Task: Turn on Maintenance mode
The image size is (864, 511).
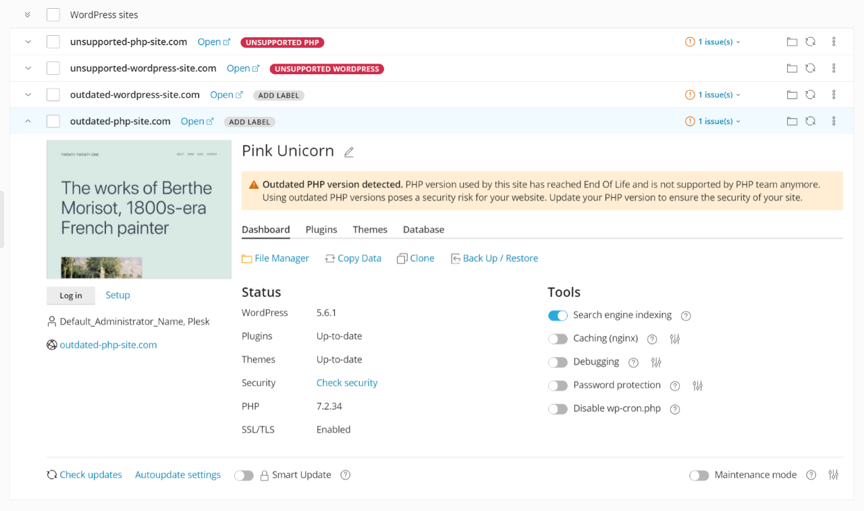Action: [x=699, y=475]
